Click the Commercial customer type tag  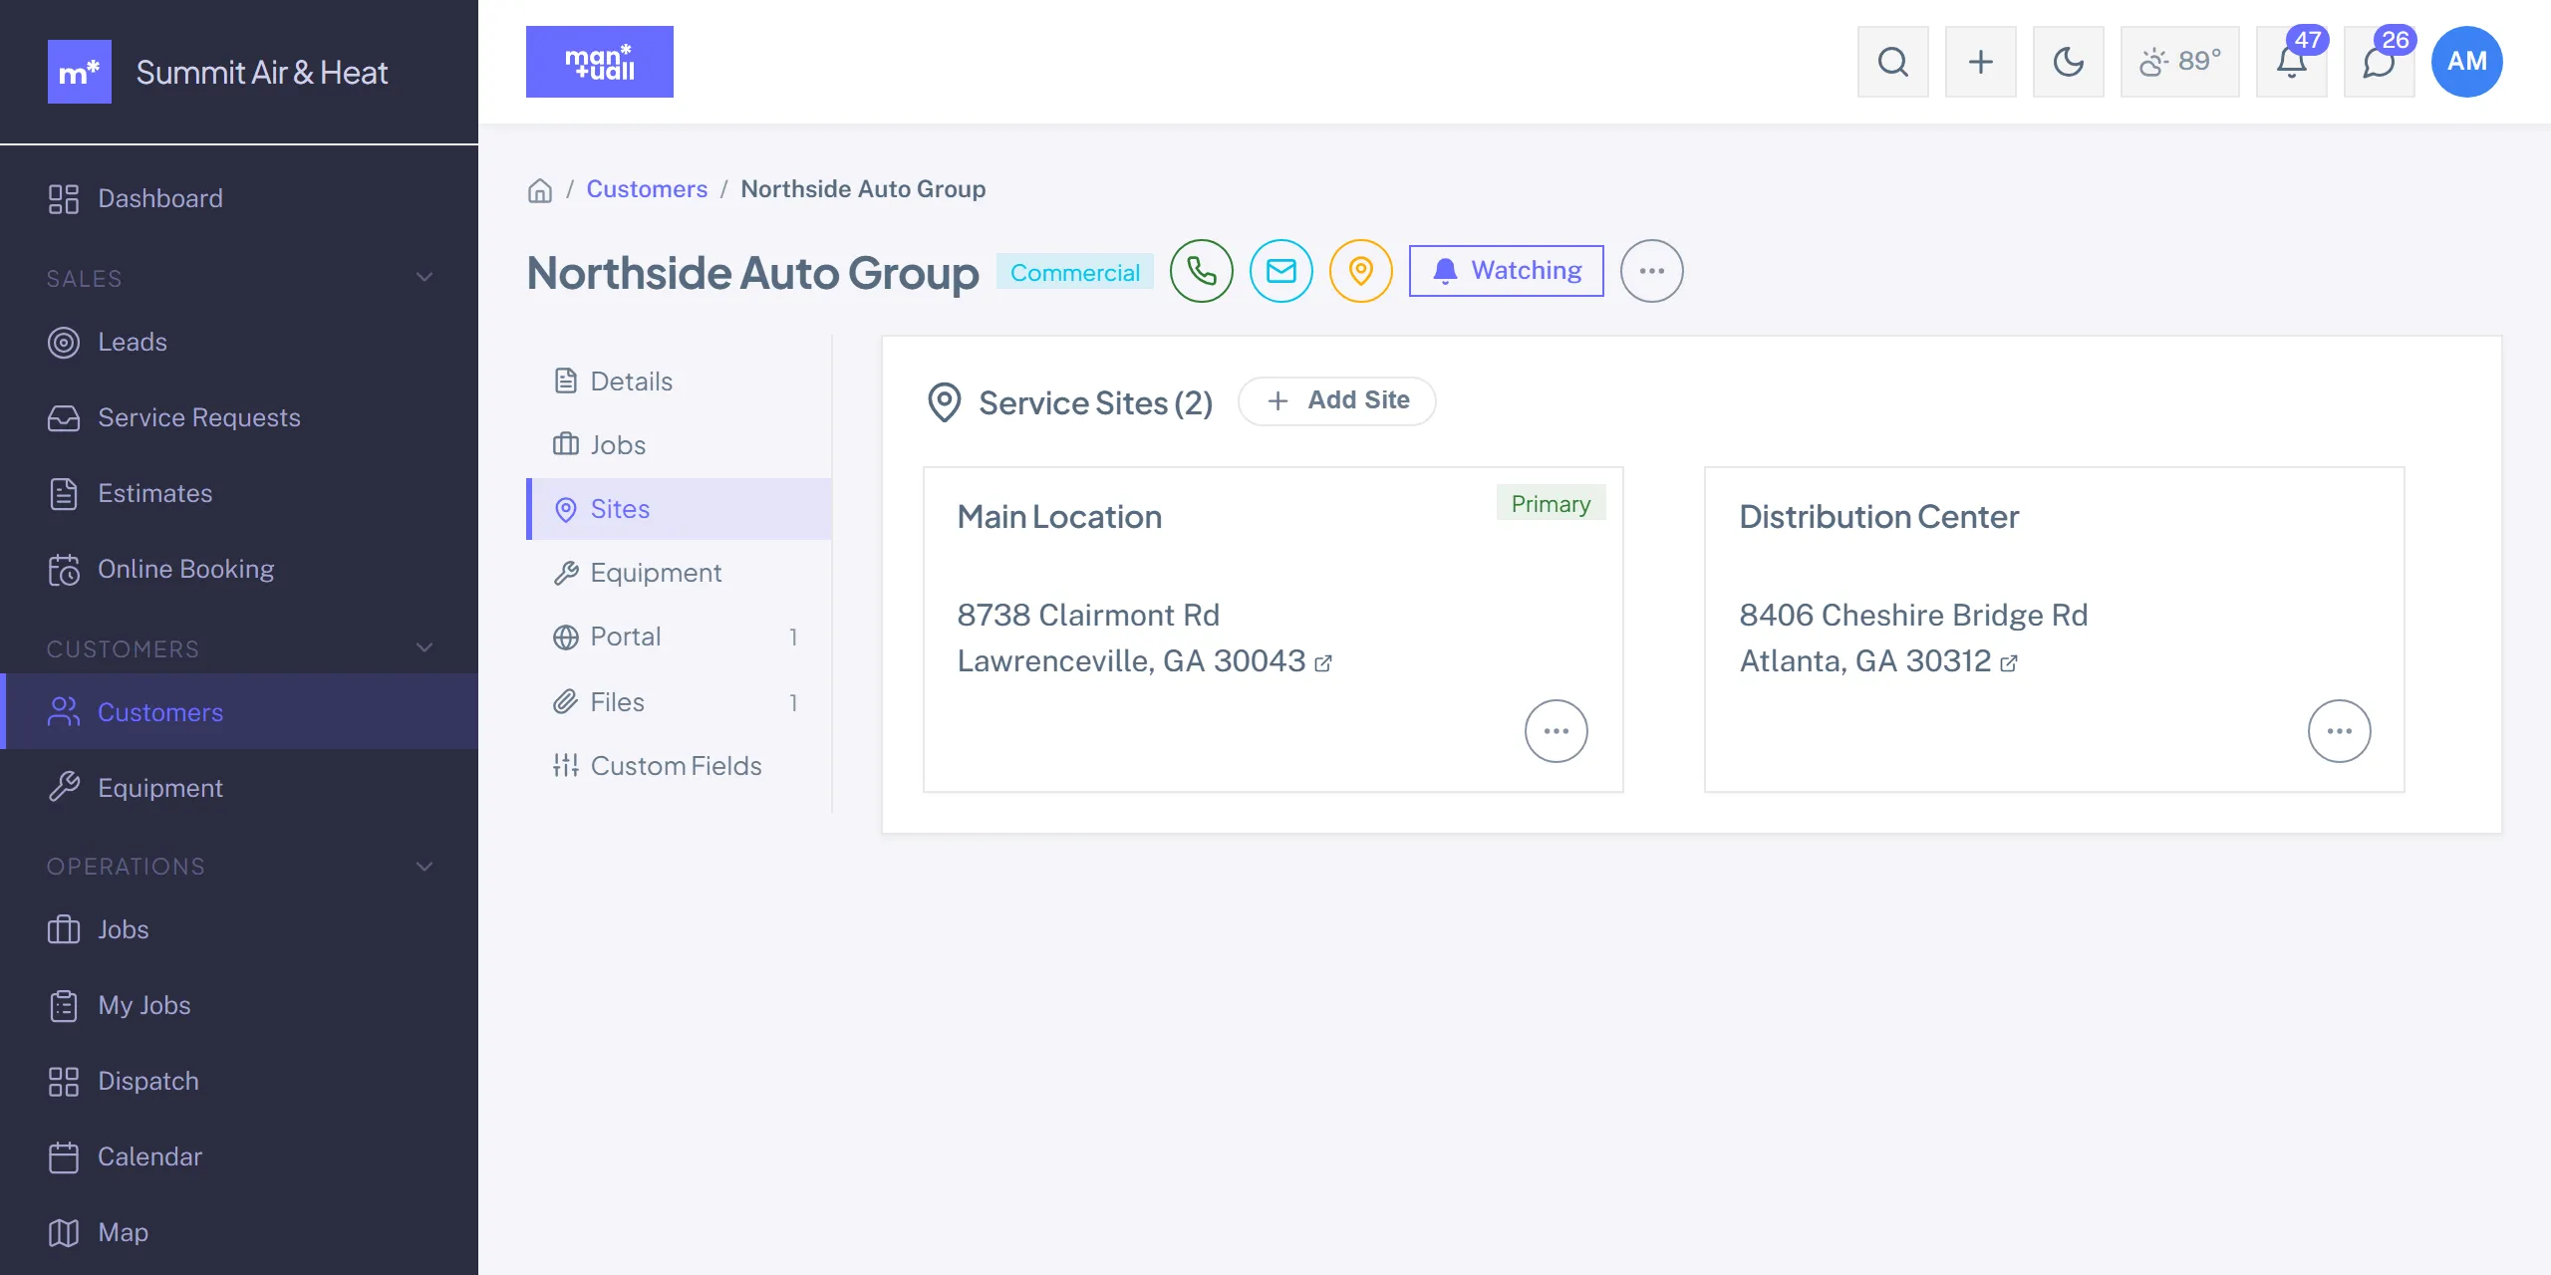pyautogui.click(x=1074, y=272)
